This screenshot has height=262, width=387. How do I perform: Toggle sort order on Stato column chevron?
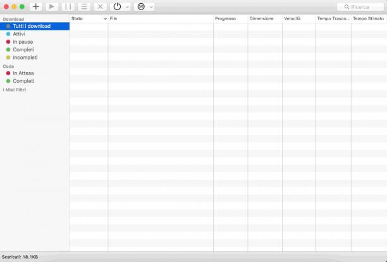click(105, 19)
